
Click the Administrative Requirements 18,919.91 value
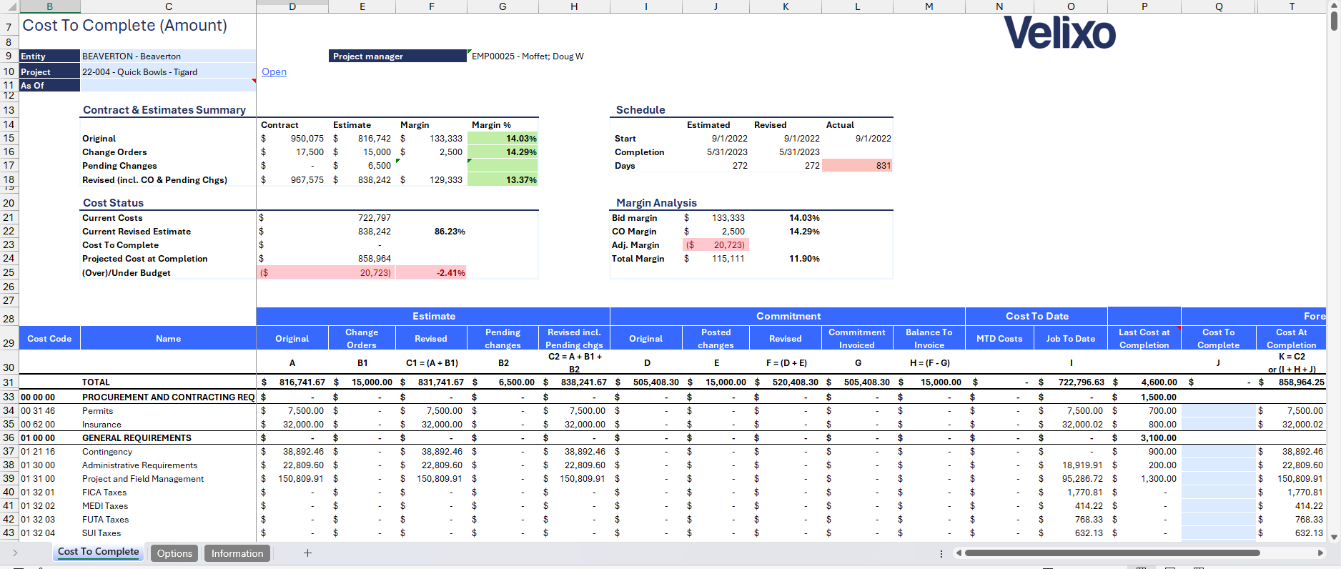(x=1082, y=465)
